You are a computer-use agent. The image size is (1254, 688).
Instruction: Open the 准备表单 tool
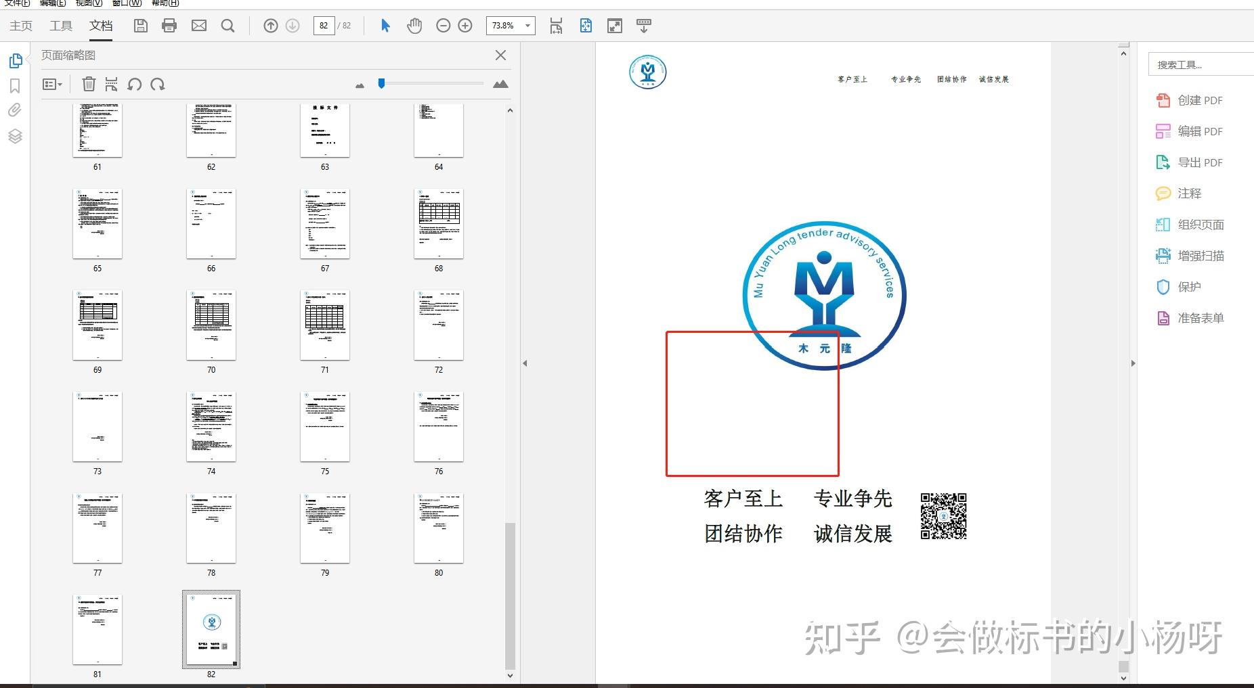[x=1190, y=318]
